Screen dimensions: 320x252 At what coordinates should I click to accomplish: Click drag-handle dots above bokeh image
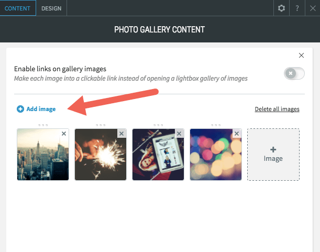216,125
